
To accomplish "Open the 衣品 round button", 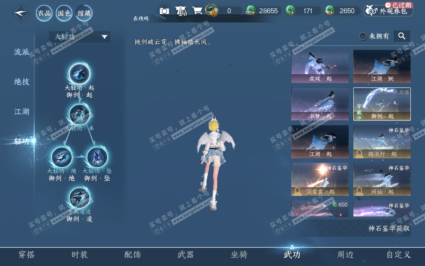I will click(x=44, y=13).
